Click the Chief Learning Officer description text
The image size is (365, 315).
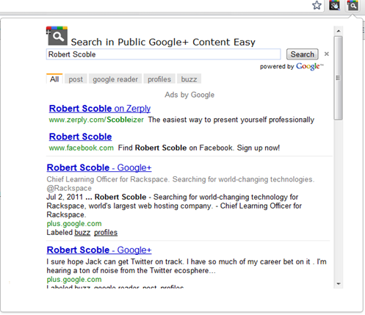[x=181, y=184]
